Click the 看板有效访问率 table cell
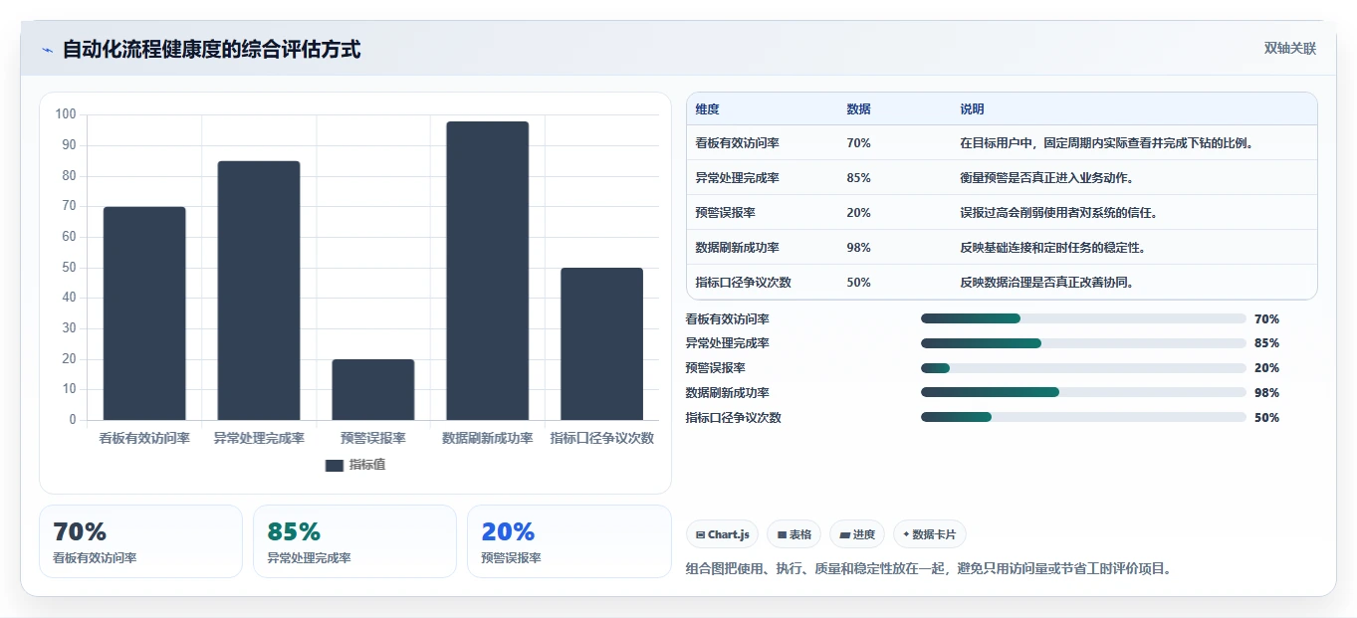 [738, 143]
